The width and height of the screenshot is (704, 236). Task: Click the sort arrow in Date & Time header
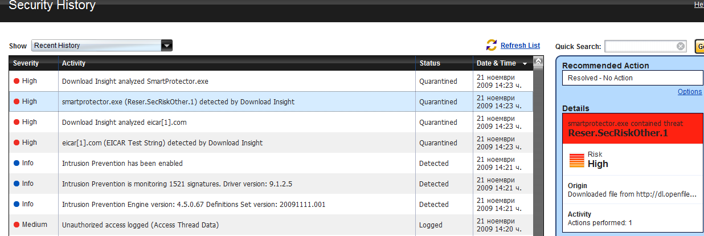pos(525,64)
